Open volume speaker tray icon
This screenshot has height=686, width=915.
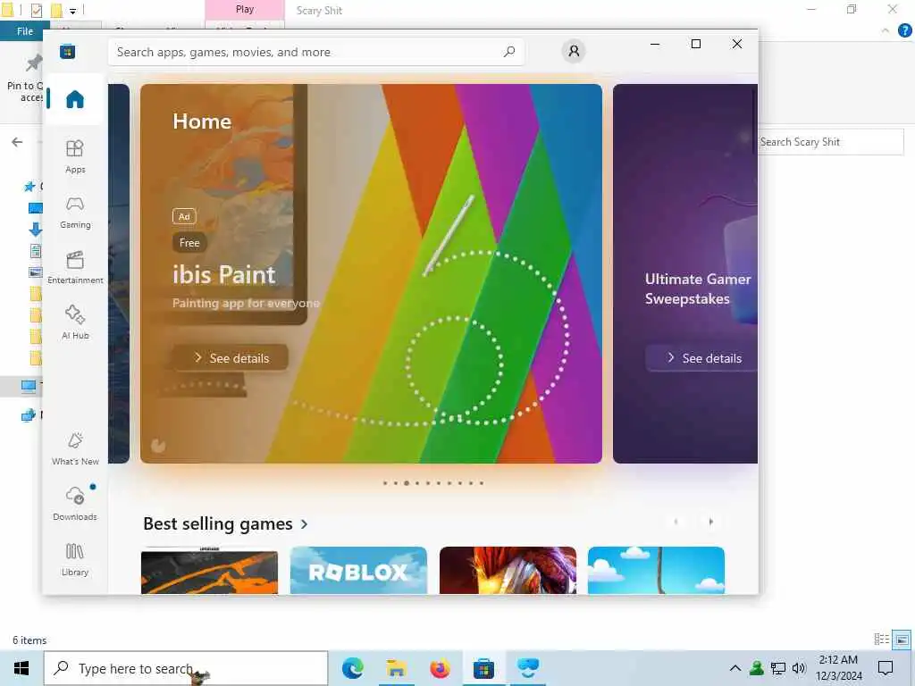[799, 668]
